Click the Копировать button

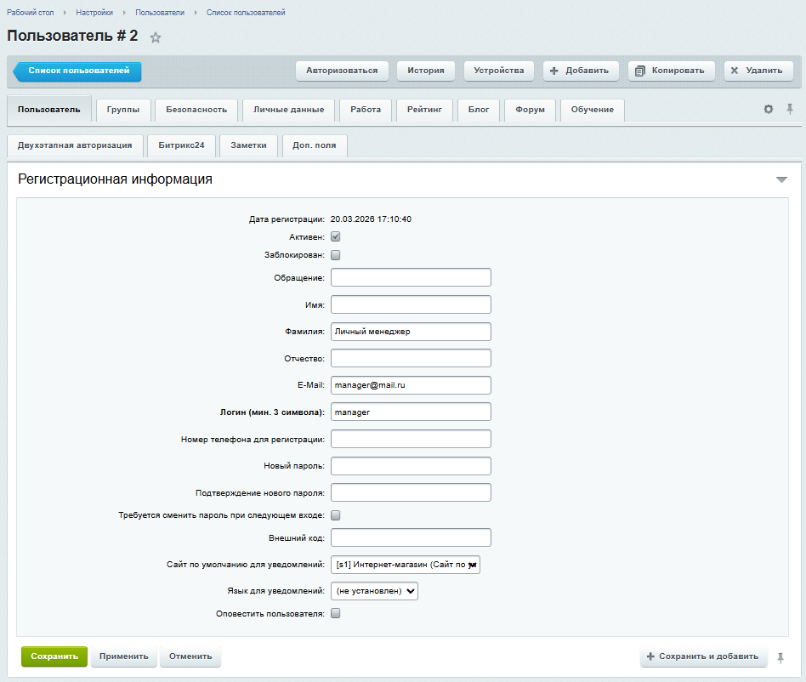[672, 71]
